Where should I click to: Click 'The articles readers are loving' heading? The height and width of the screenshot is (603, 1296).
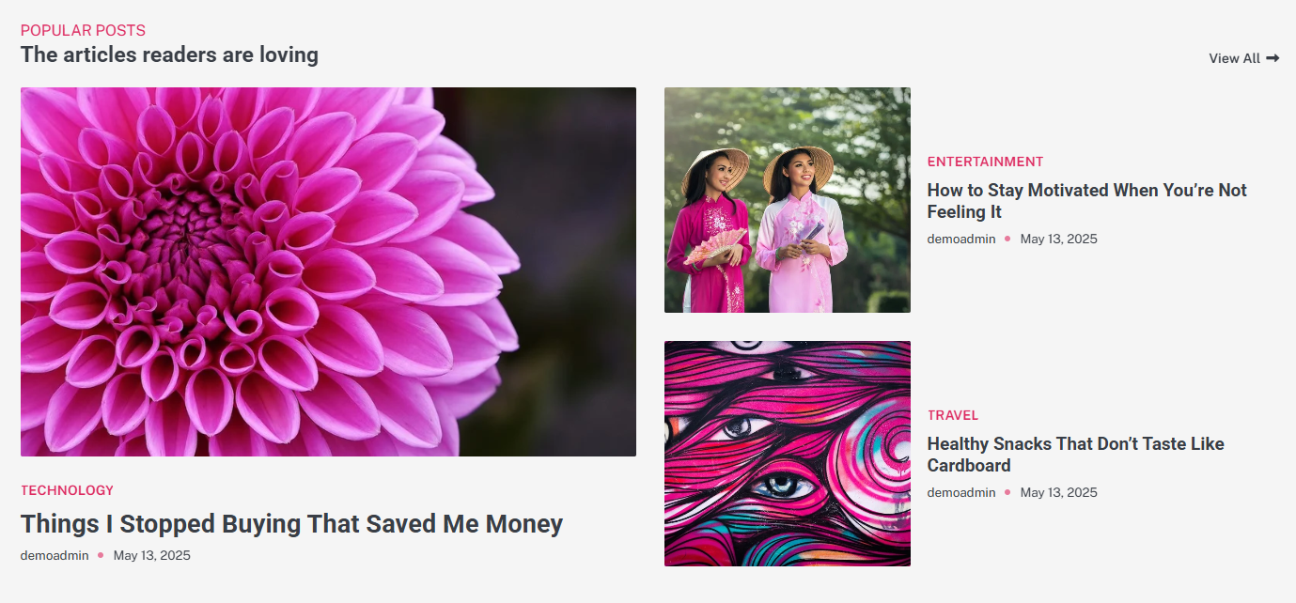click(169, 54)
